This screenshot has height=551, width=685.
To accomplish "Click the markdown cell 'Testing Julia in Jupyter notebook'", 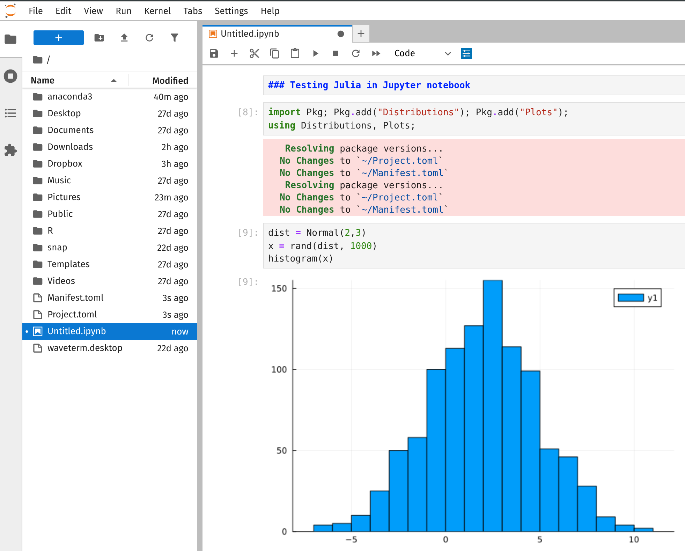I will click(474, 85).
